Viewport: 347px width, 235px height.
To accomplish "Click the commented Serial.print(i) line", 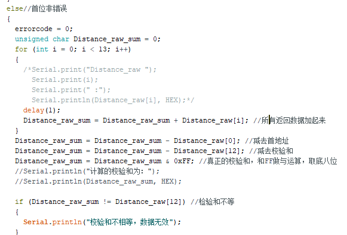I will [65, 80].
